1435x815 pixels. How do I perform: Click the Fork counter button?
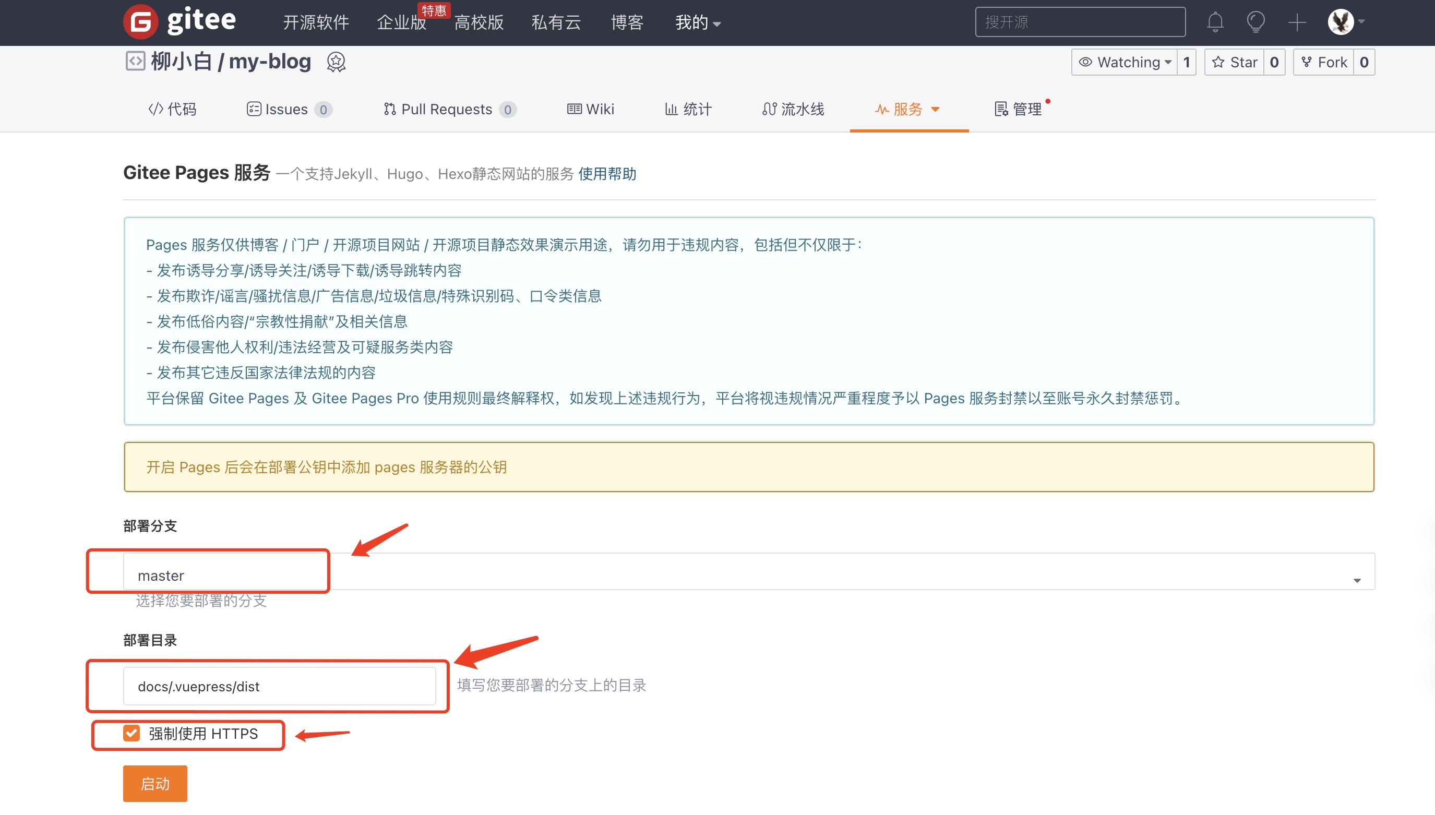1364,62
